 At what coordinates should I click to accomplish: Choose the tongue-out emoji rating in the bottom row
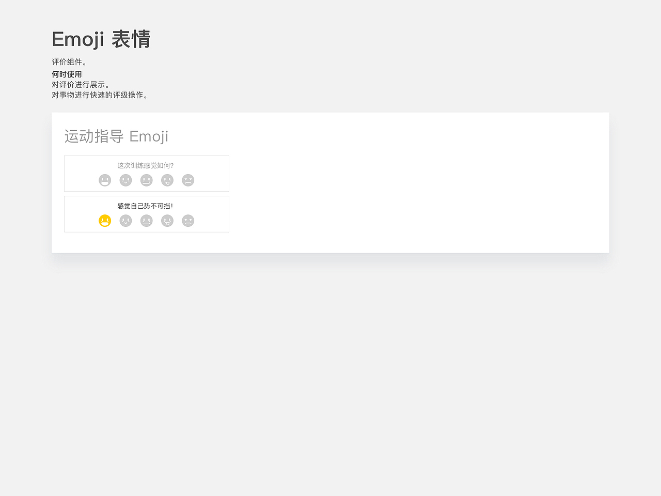[167, 221]
